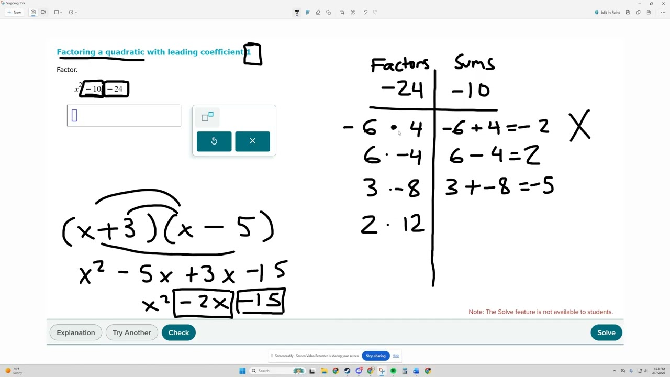This screenshot has width=670, height=377.
Task: Open the snip shape mode dropdown
Action: point(58,12)
